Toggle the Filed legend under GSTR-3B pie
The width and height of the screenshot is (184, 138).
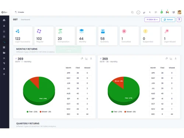117,112
